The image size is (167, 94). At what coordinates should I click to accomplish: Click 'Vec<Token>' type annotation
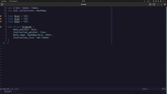[43, 38]
